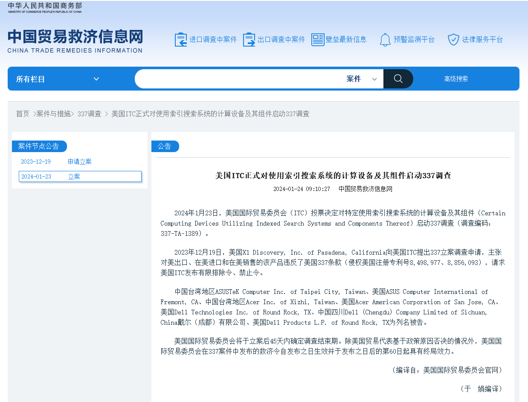Click the text 编译自：美国国际贸易委员会官网
This screenshot has height=402, width=528.
click(447, 370)
